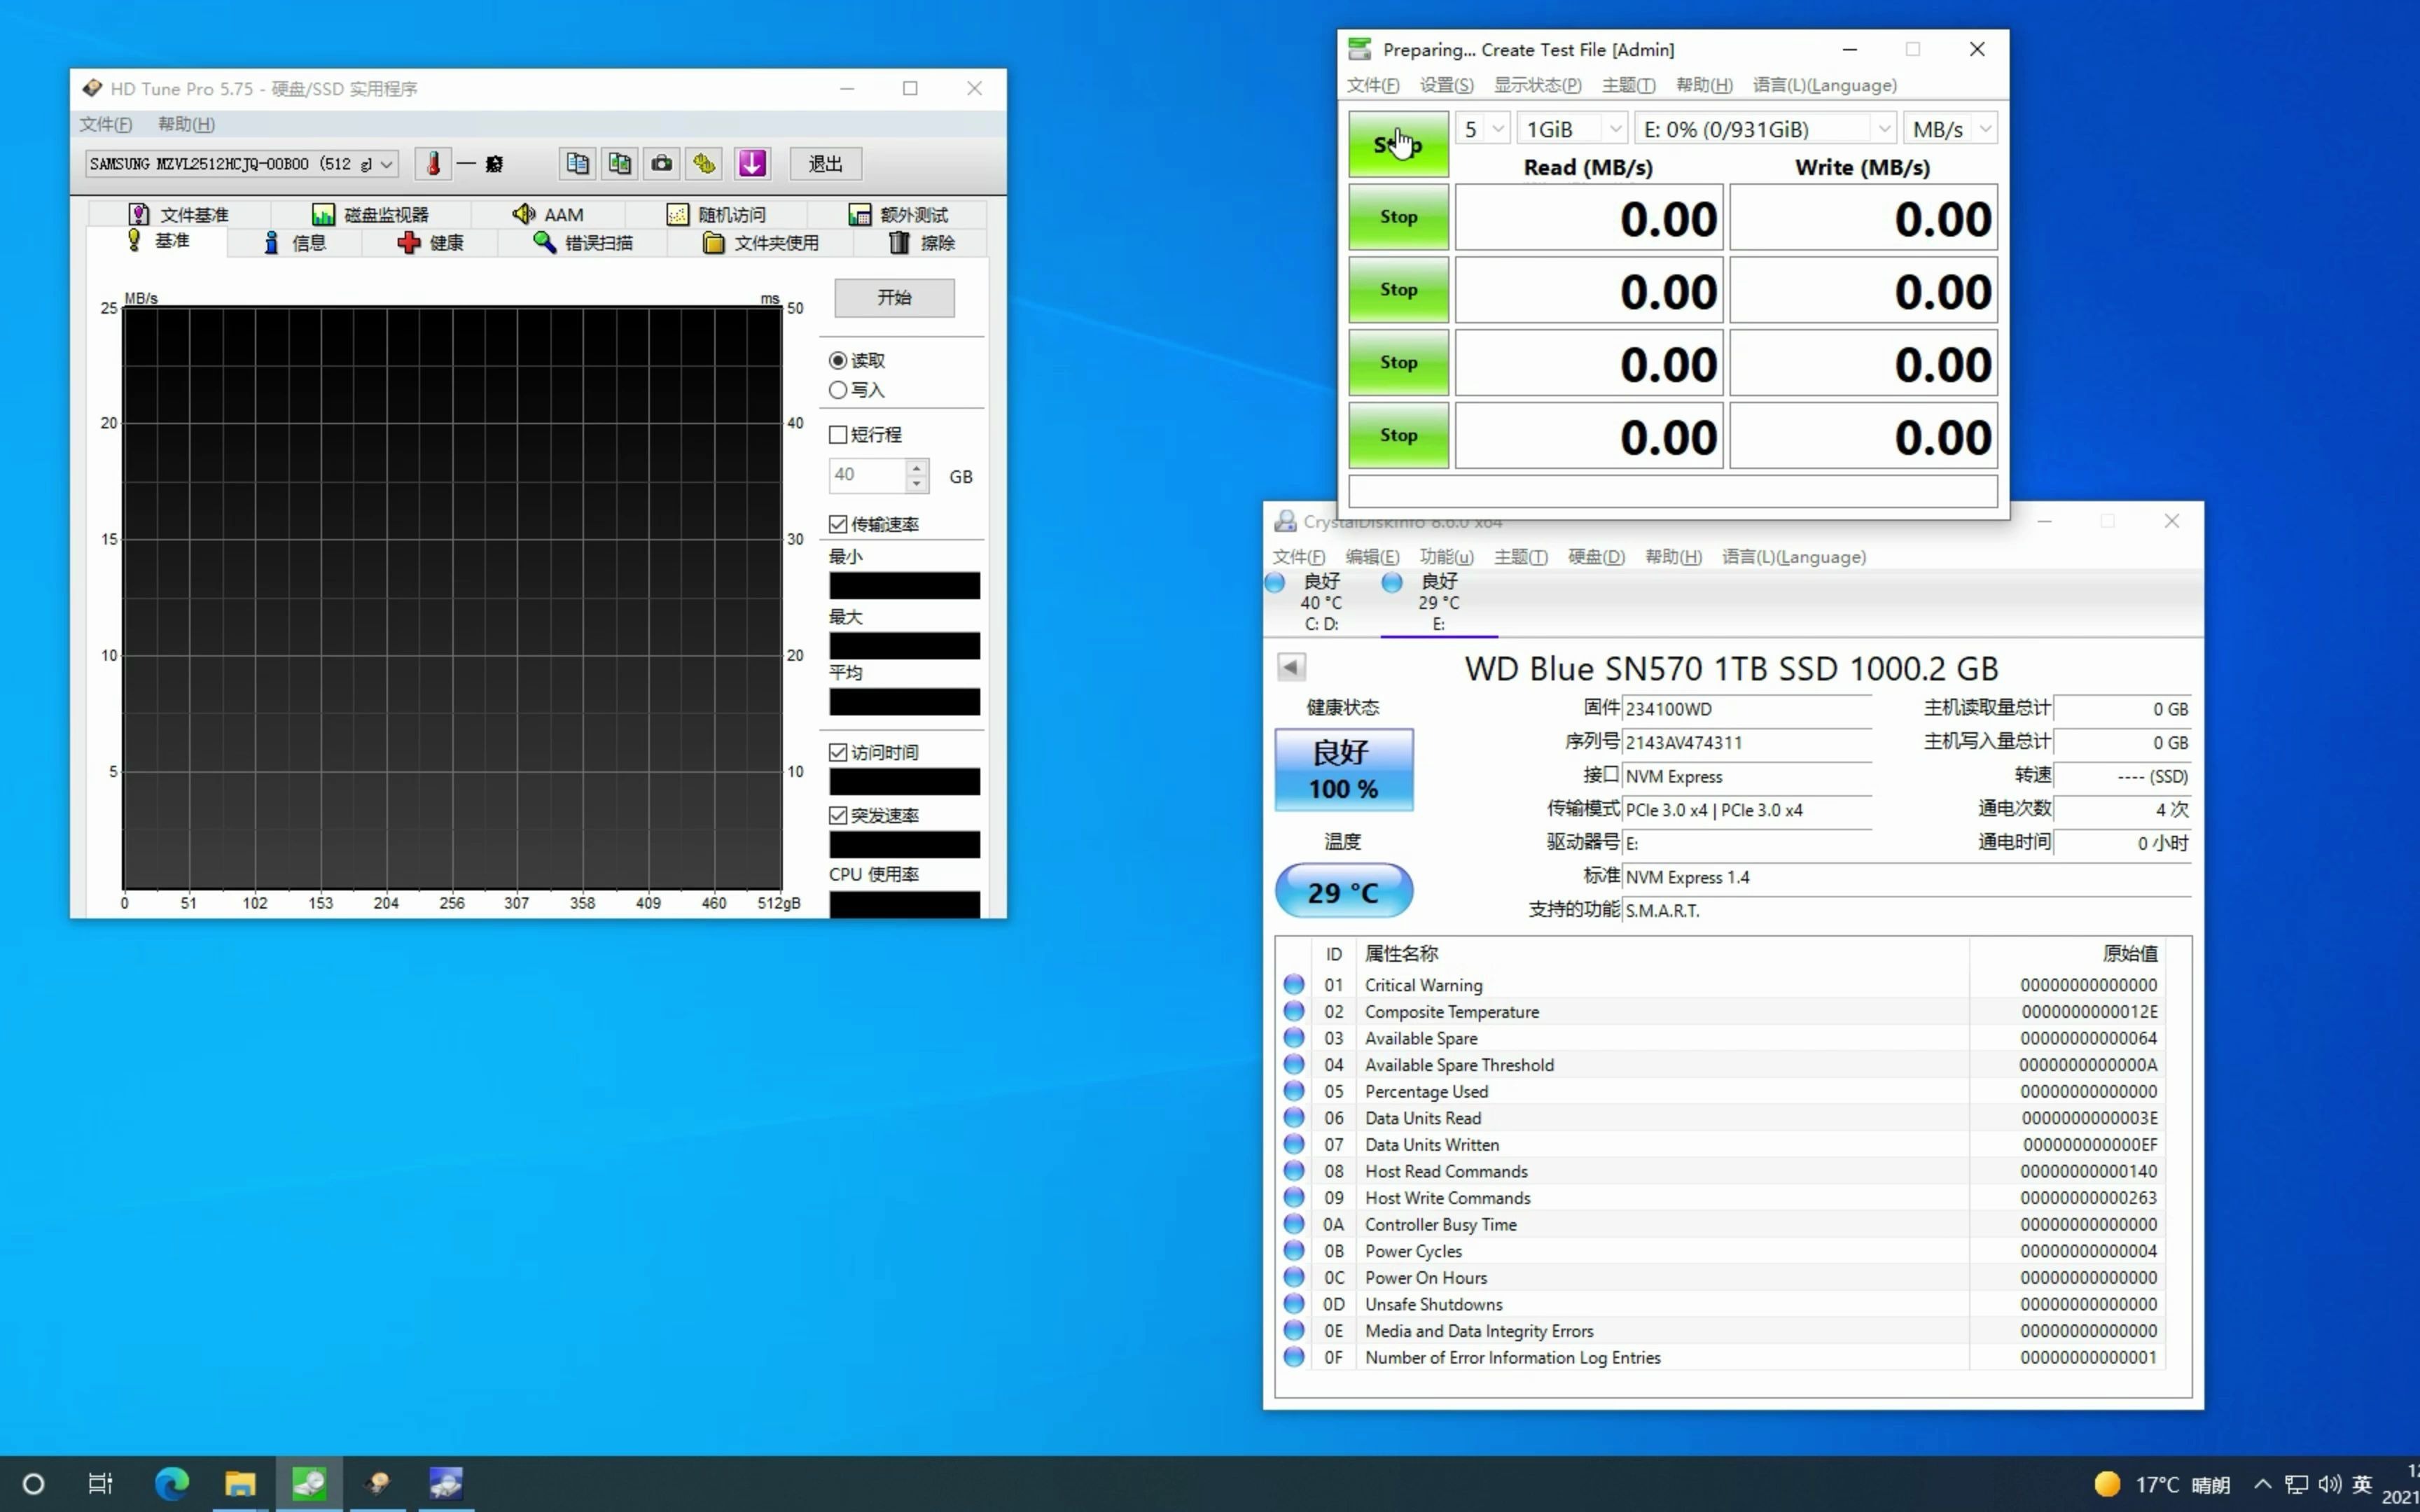This screenshot has width=2420, height=1512.
Task: Click the camera save screenshot icon
Action: click(x=662, y=164)
